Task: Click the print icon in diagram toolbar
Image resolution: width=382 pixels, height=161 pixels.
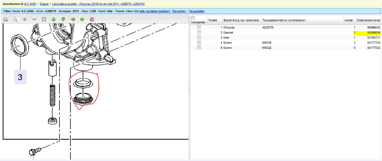Action: [6, 19]
